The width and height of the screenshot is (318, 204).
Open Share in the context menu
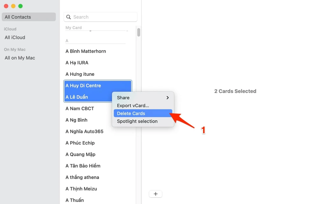[x=123, y=98]
